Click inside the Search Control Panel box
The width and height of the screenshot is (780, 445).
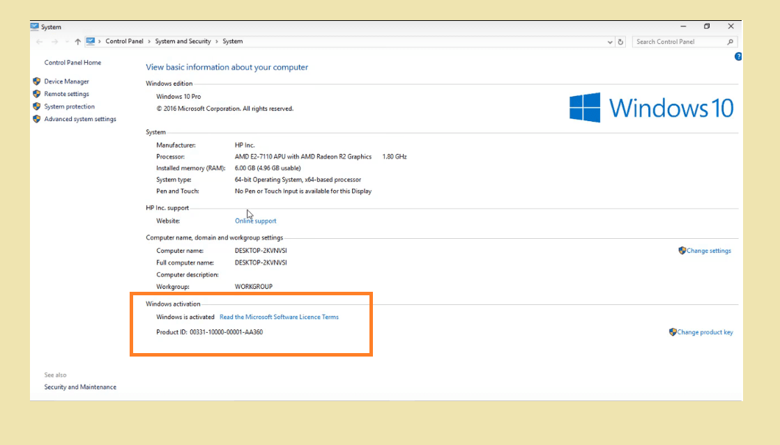tap(680, 41)
